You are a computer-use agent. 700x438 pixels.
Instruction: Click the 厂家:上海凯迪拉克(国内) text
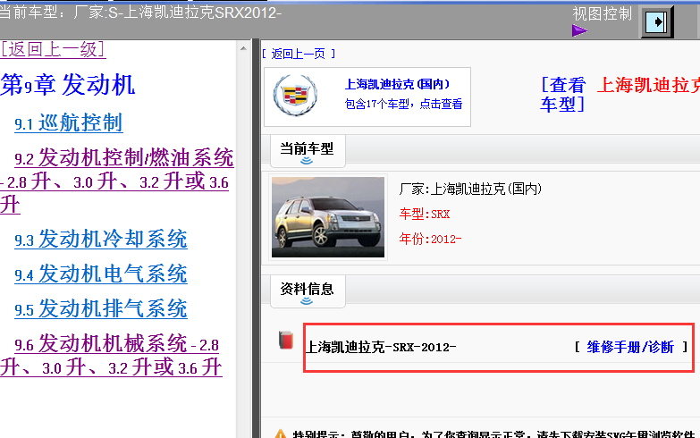(x=470, y=189)
